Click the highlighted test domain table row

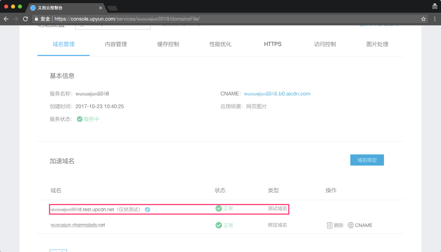168,209
